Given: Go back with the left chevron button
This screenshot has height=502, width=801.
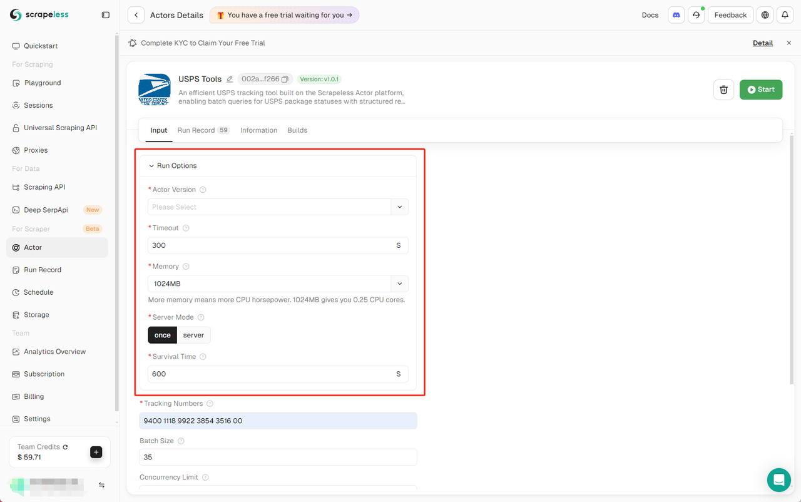Looking at the screenshot, I should tap(136, 15).
